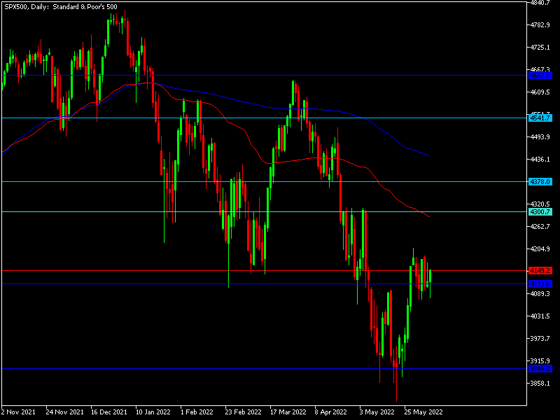Screen dimensions: 560x420
Task: Click the 16 Dec 2021 date label
Action: [x=109, y=412]
